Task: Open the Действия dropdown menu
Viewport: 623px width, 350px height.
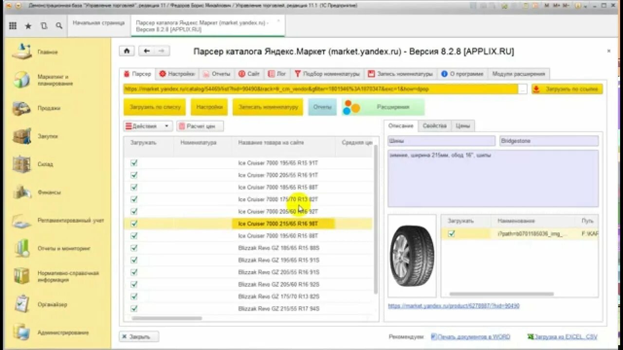Action: 148,126
